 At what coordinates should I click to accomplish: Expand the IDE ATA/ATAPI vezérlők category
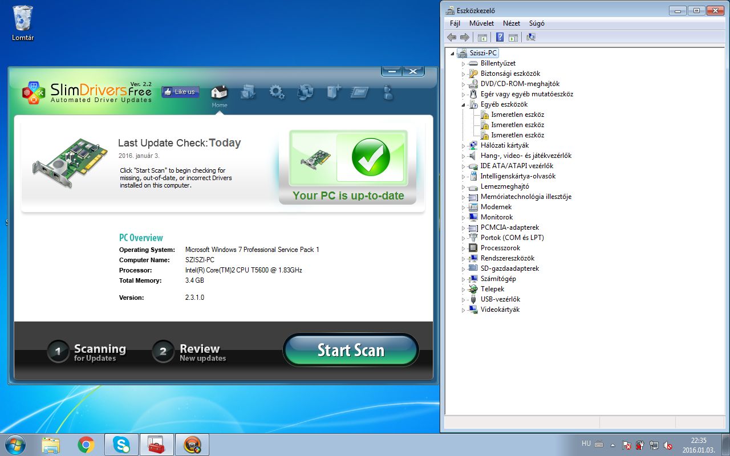(x=463, y=166)
